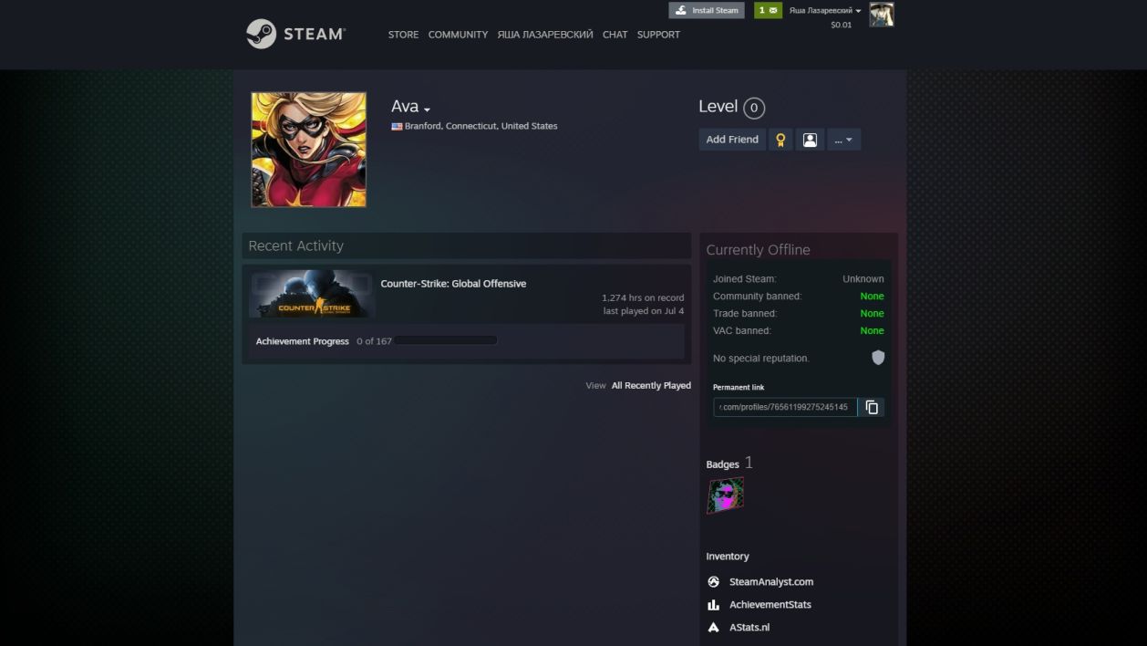The height and width of the screenshot is (646, 1147).
Task: Open the notifications envelope indicator
Action: click(x=768, y=10)
